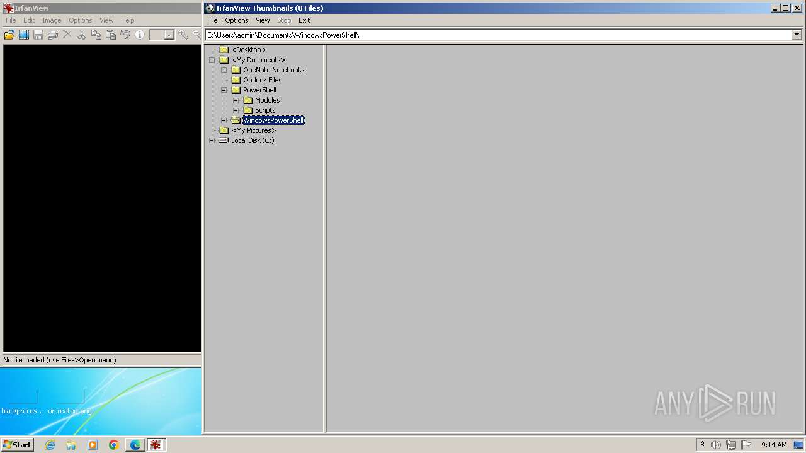Image resolution: width=806 pixels, height=453 pixels.
Task: Click the Action Center flag icon
Action: pos(746,445)
